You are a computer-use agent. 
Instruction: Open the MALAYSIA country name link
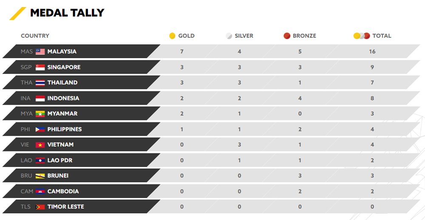(62, 52)
